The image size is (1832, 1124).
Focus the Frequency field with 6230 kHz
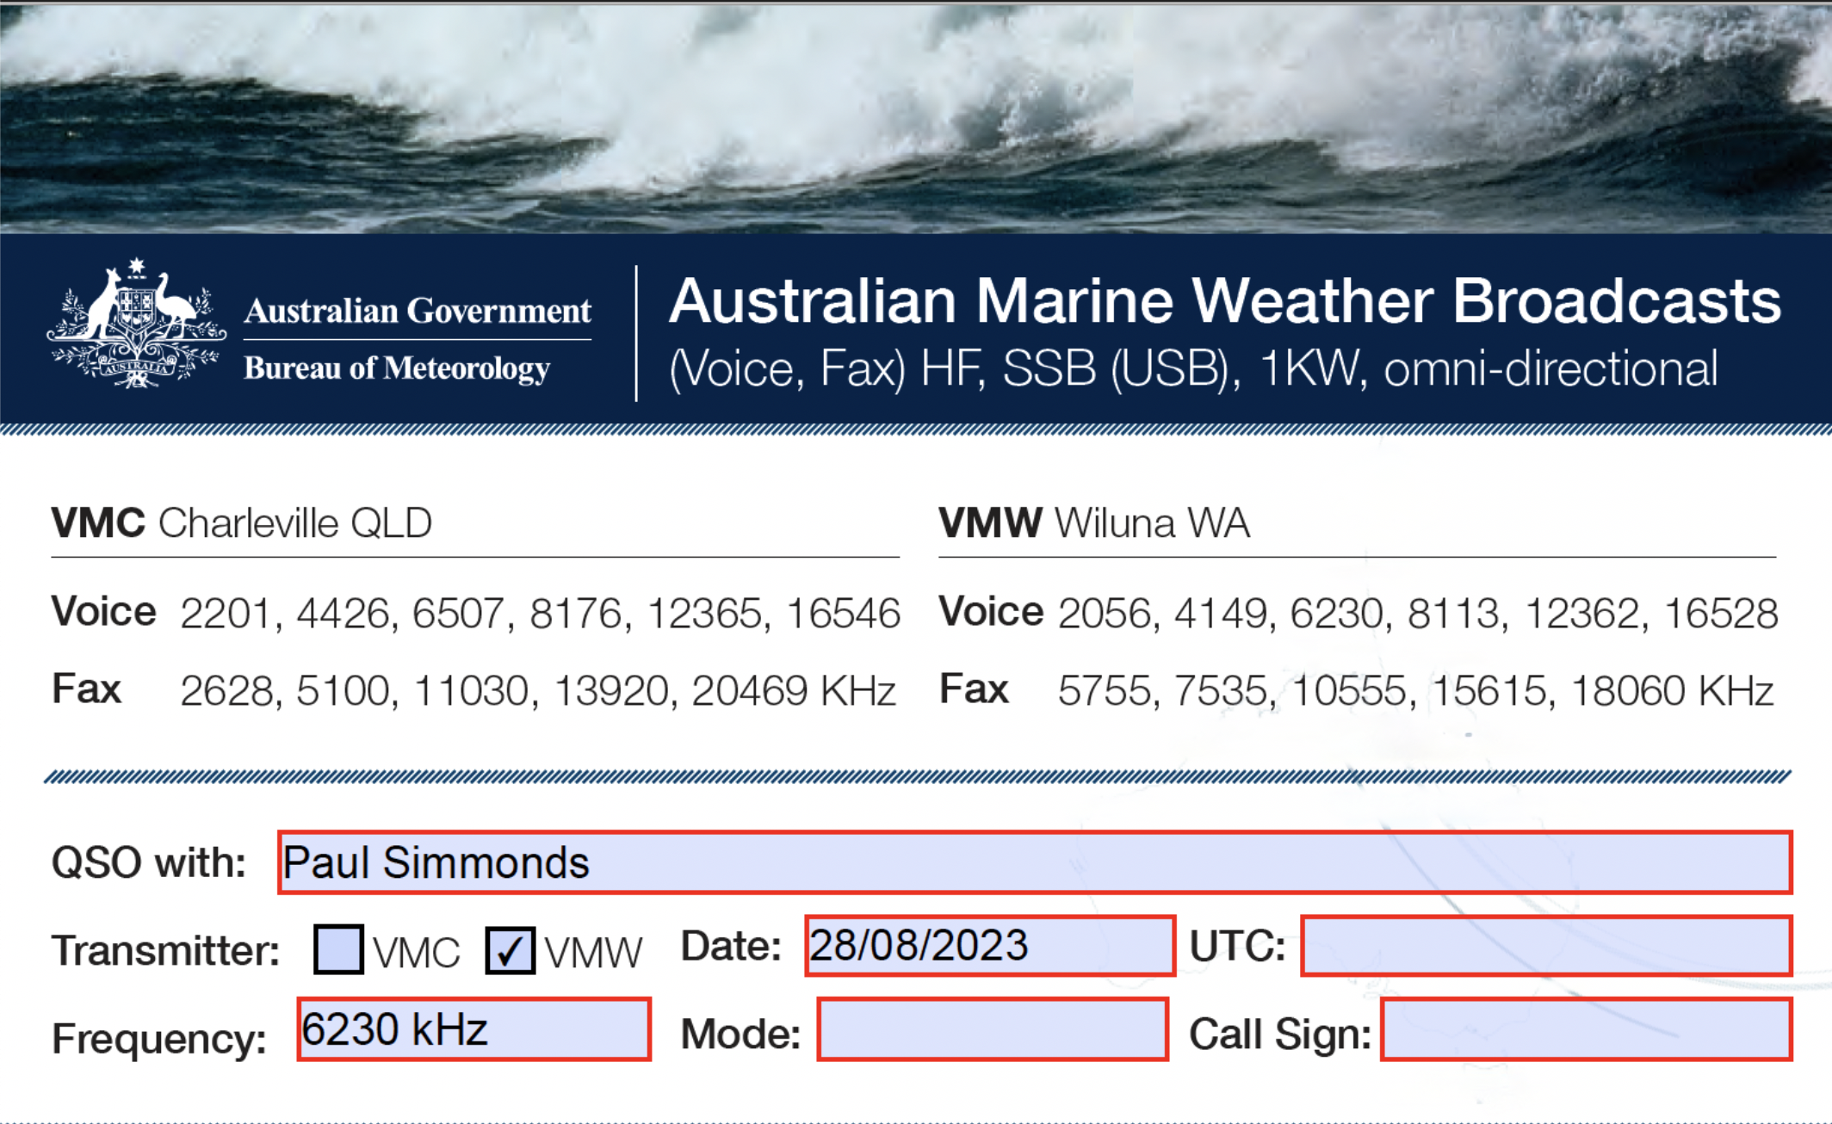coord(473,1029)
